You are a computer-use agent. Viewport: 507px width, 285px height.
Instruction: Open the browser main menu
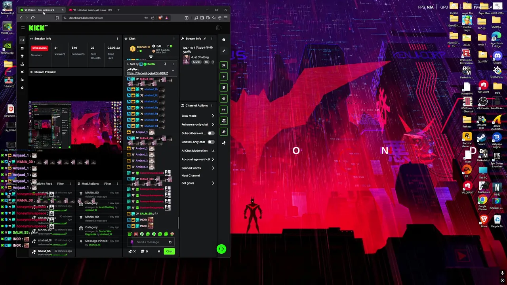(226, 18)
